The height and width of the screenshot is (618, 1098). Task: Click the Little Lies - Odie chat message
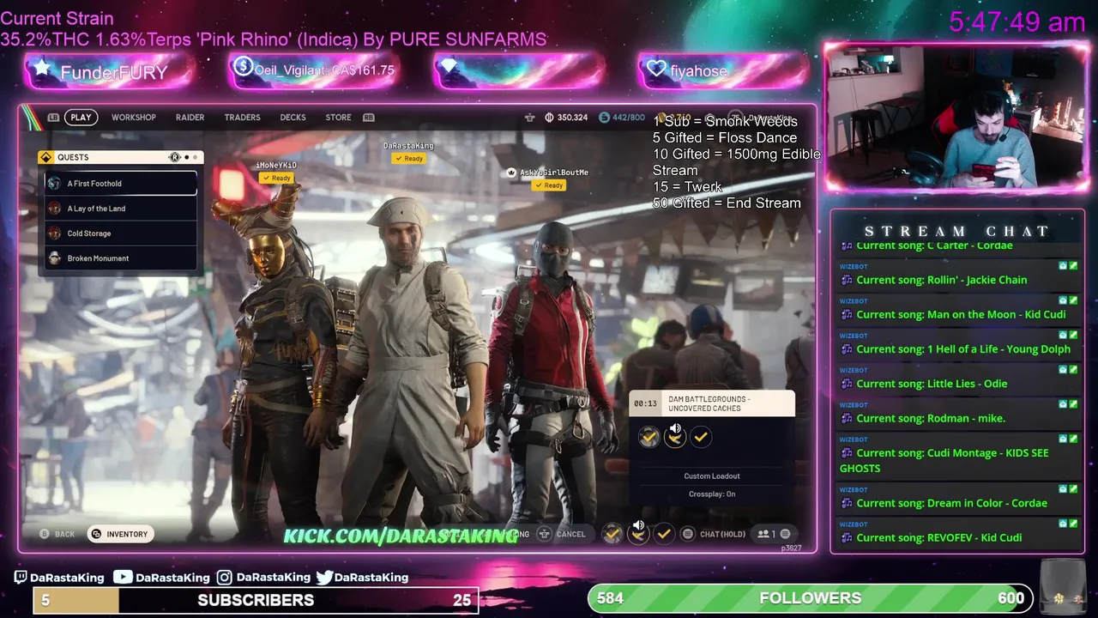pos(957,379)
